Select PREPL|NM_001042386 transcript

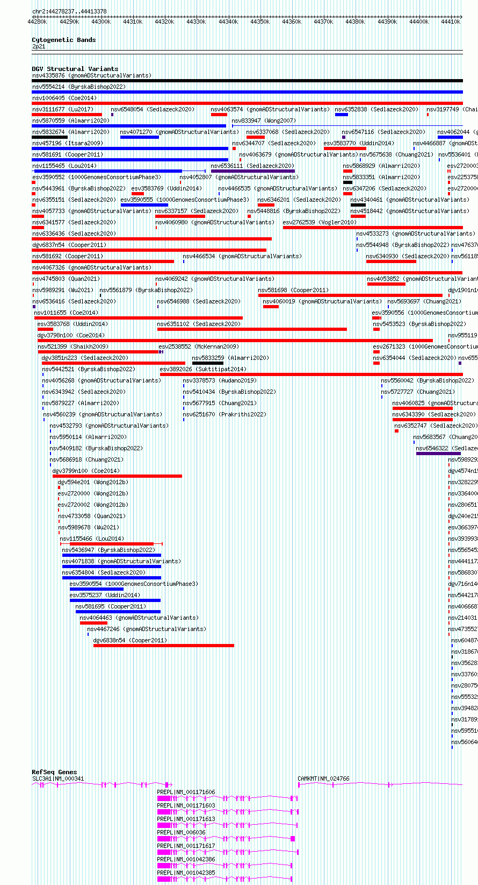[x=225, y=866]
